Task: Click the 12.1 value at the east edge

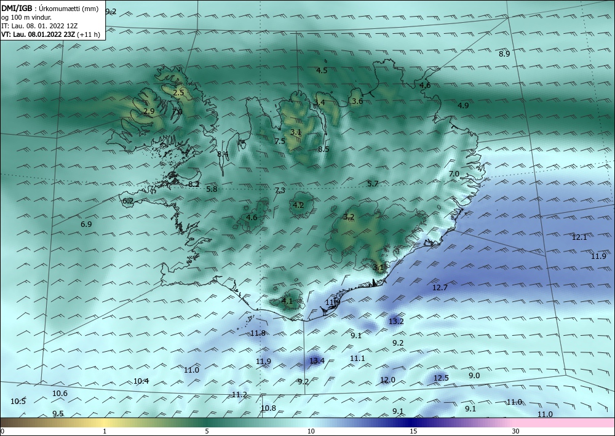Action: click(579, 237)
